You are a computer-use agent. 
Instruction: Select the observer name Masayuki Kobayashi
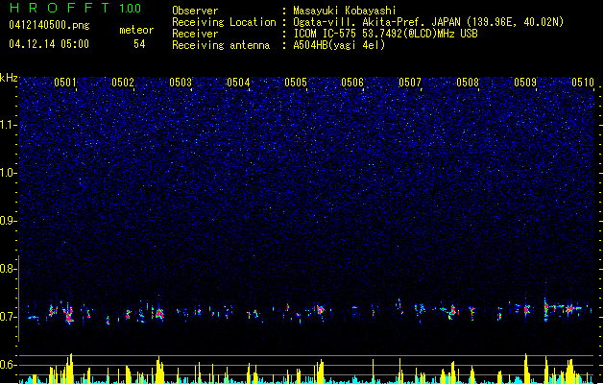point(345,11)
